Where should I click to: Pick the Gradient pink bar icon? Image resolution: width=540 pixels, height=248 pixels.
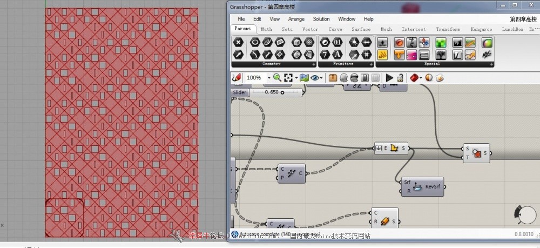411,55
